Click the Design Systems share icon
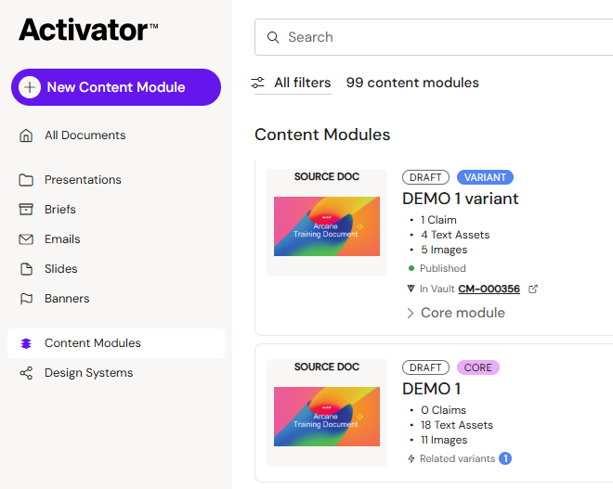The width and height of the screenshot is (613, 489). [26, 373]
